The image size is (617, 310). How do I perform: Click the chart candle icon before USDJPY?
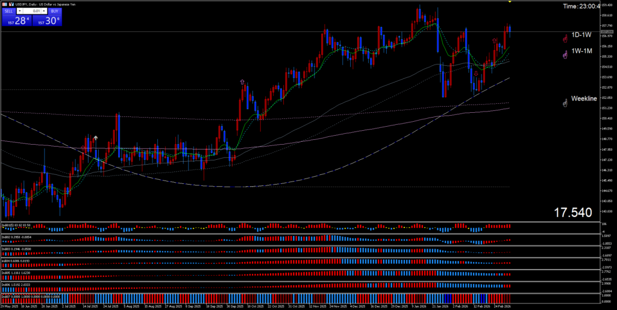click(x=13, y=4)
